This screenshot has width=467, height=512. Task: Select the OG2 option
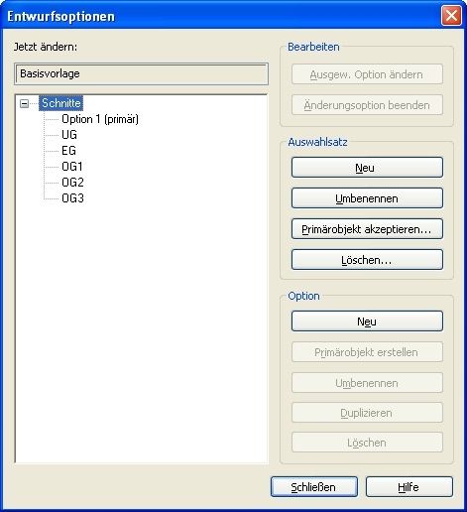(x=72, y=183)
